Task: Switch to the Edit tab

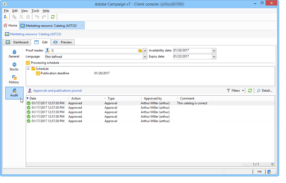Action: [x=41, y=42]
